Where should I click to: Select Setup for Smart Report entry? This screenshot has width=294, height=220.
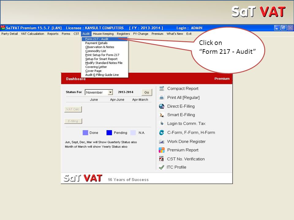coord(105,59)
